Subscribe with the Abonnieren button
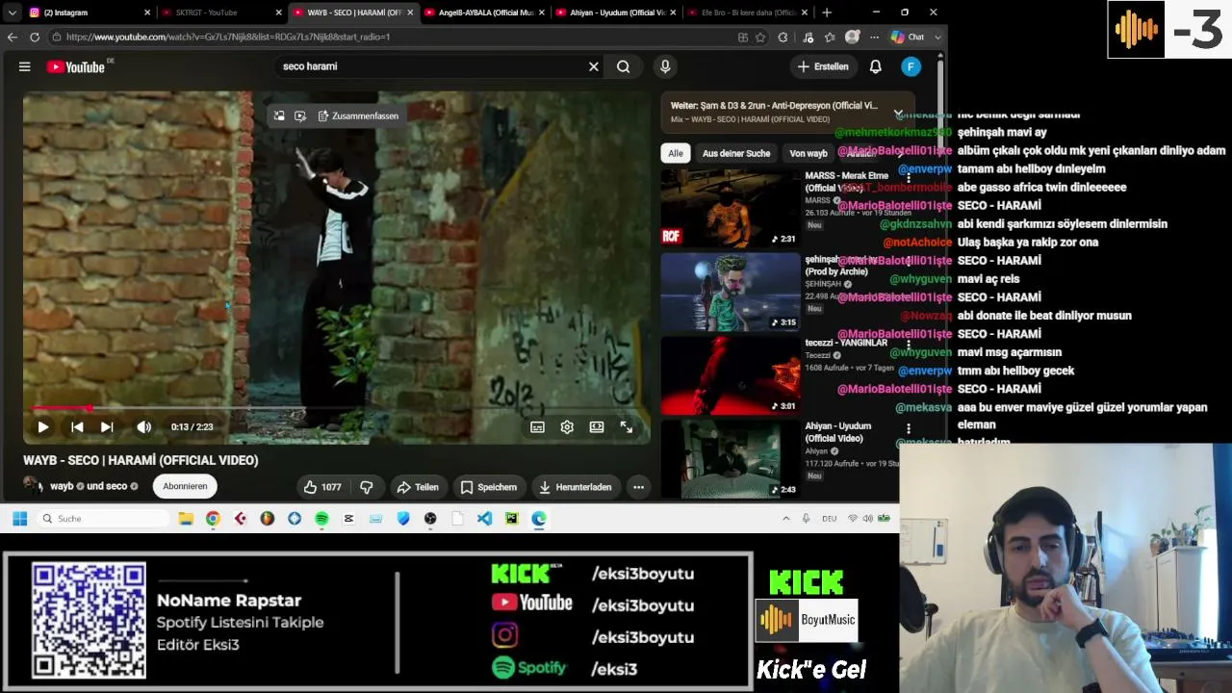The width and height of the screenshot is (1232, 693). point(185,486)
